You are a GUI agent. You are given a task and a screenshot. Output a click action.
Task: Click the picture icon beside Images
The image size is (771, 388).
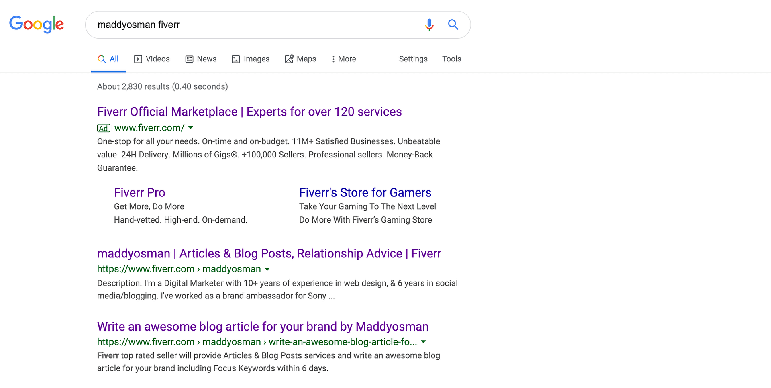236,59
